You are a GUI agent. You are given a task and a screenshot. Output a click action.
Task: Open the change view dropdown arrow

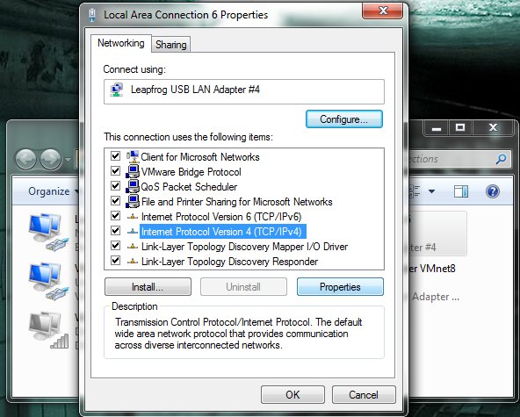431,191
